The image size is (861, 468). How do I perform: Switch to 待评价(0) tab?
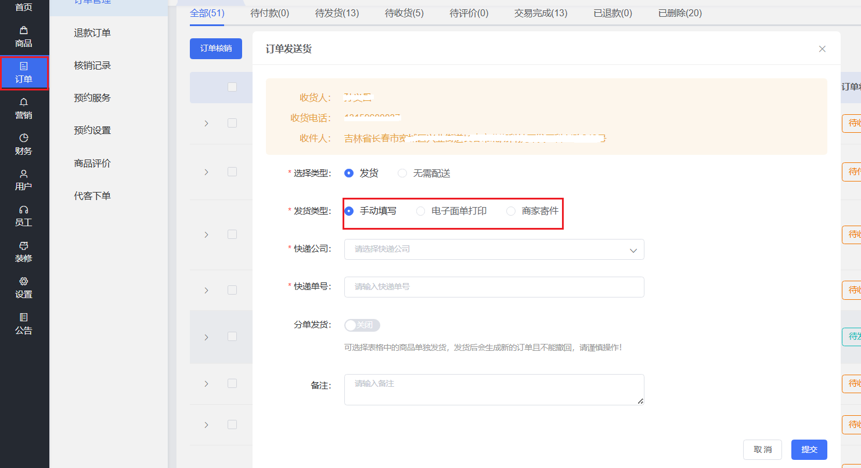[469, 13]
